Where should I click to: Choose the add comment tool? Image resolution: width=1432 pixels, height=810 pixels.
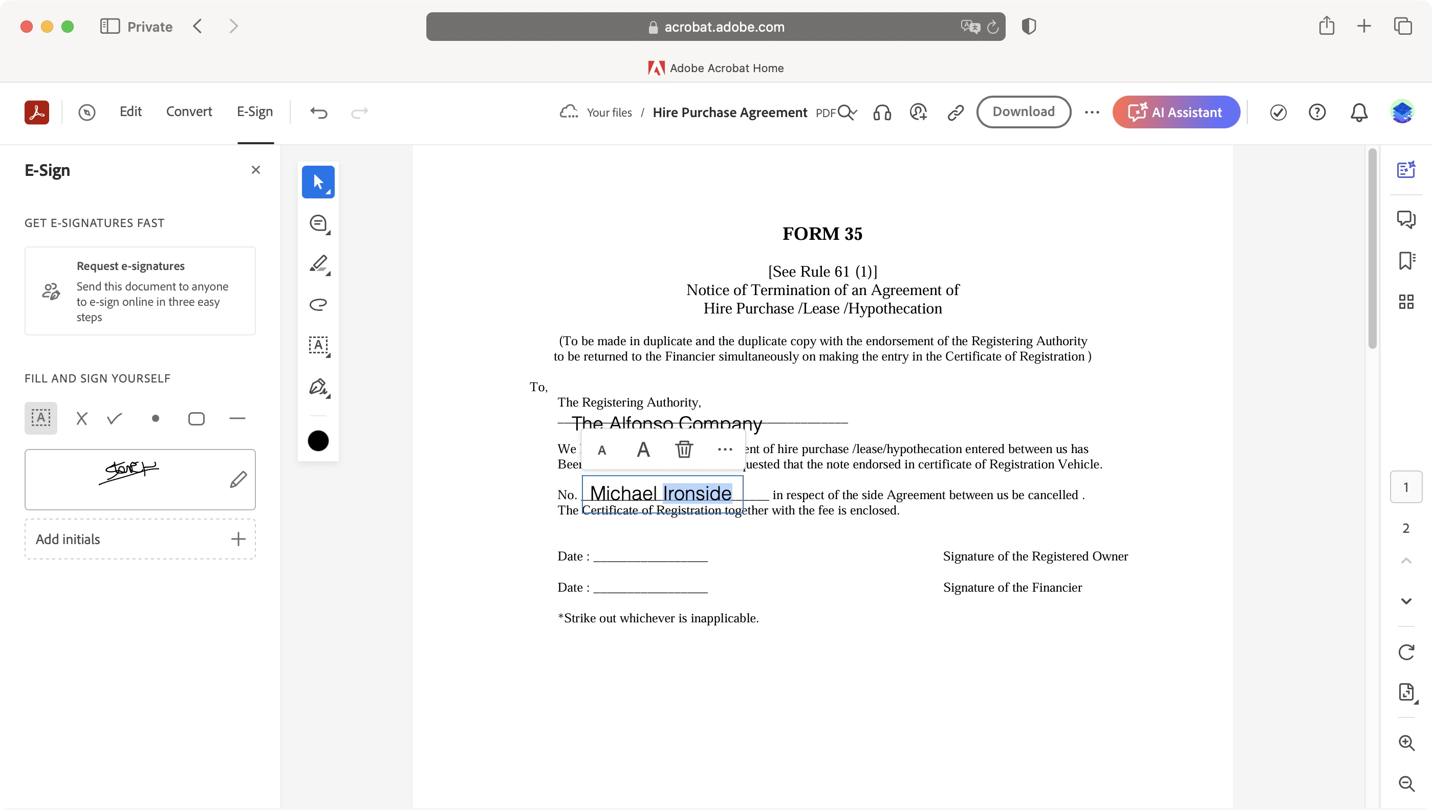point(319,223)
